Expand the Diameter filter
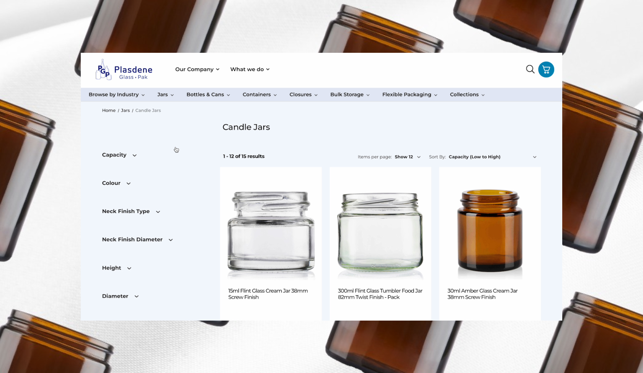The image size is (643, 373). point(120,296)
